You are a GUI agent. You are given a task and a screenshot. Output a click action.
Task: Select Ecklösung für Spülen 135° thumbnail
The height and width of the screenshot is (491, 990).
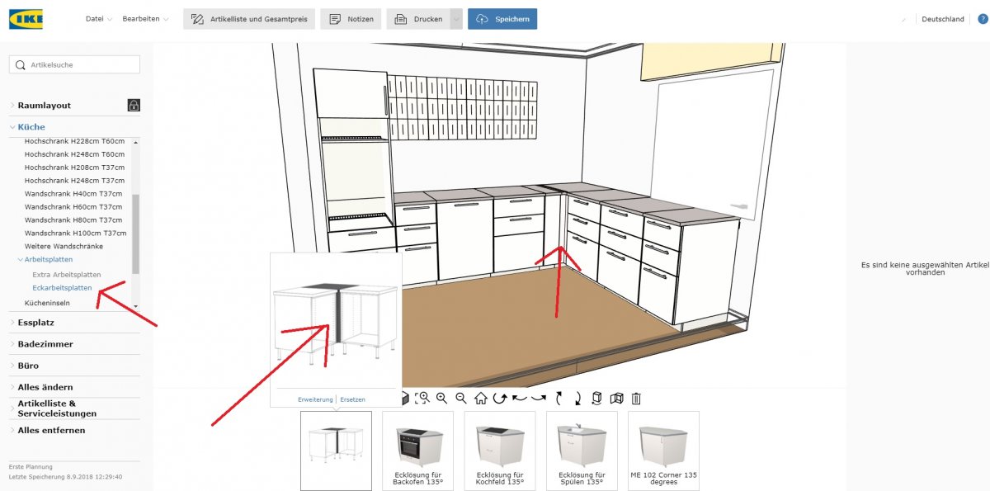tap(582, 450)
